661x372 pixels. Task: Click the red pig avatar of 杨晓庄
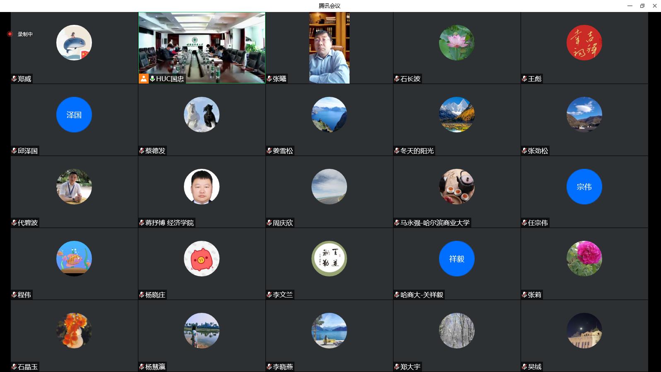point(202,259)
